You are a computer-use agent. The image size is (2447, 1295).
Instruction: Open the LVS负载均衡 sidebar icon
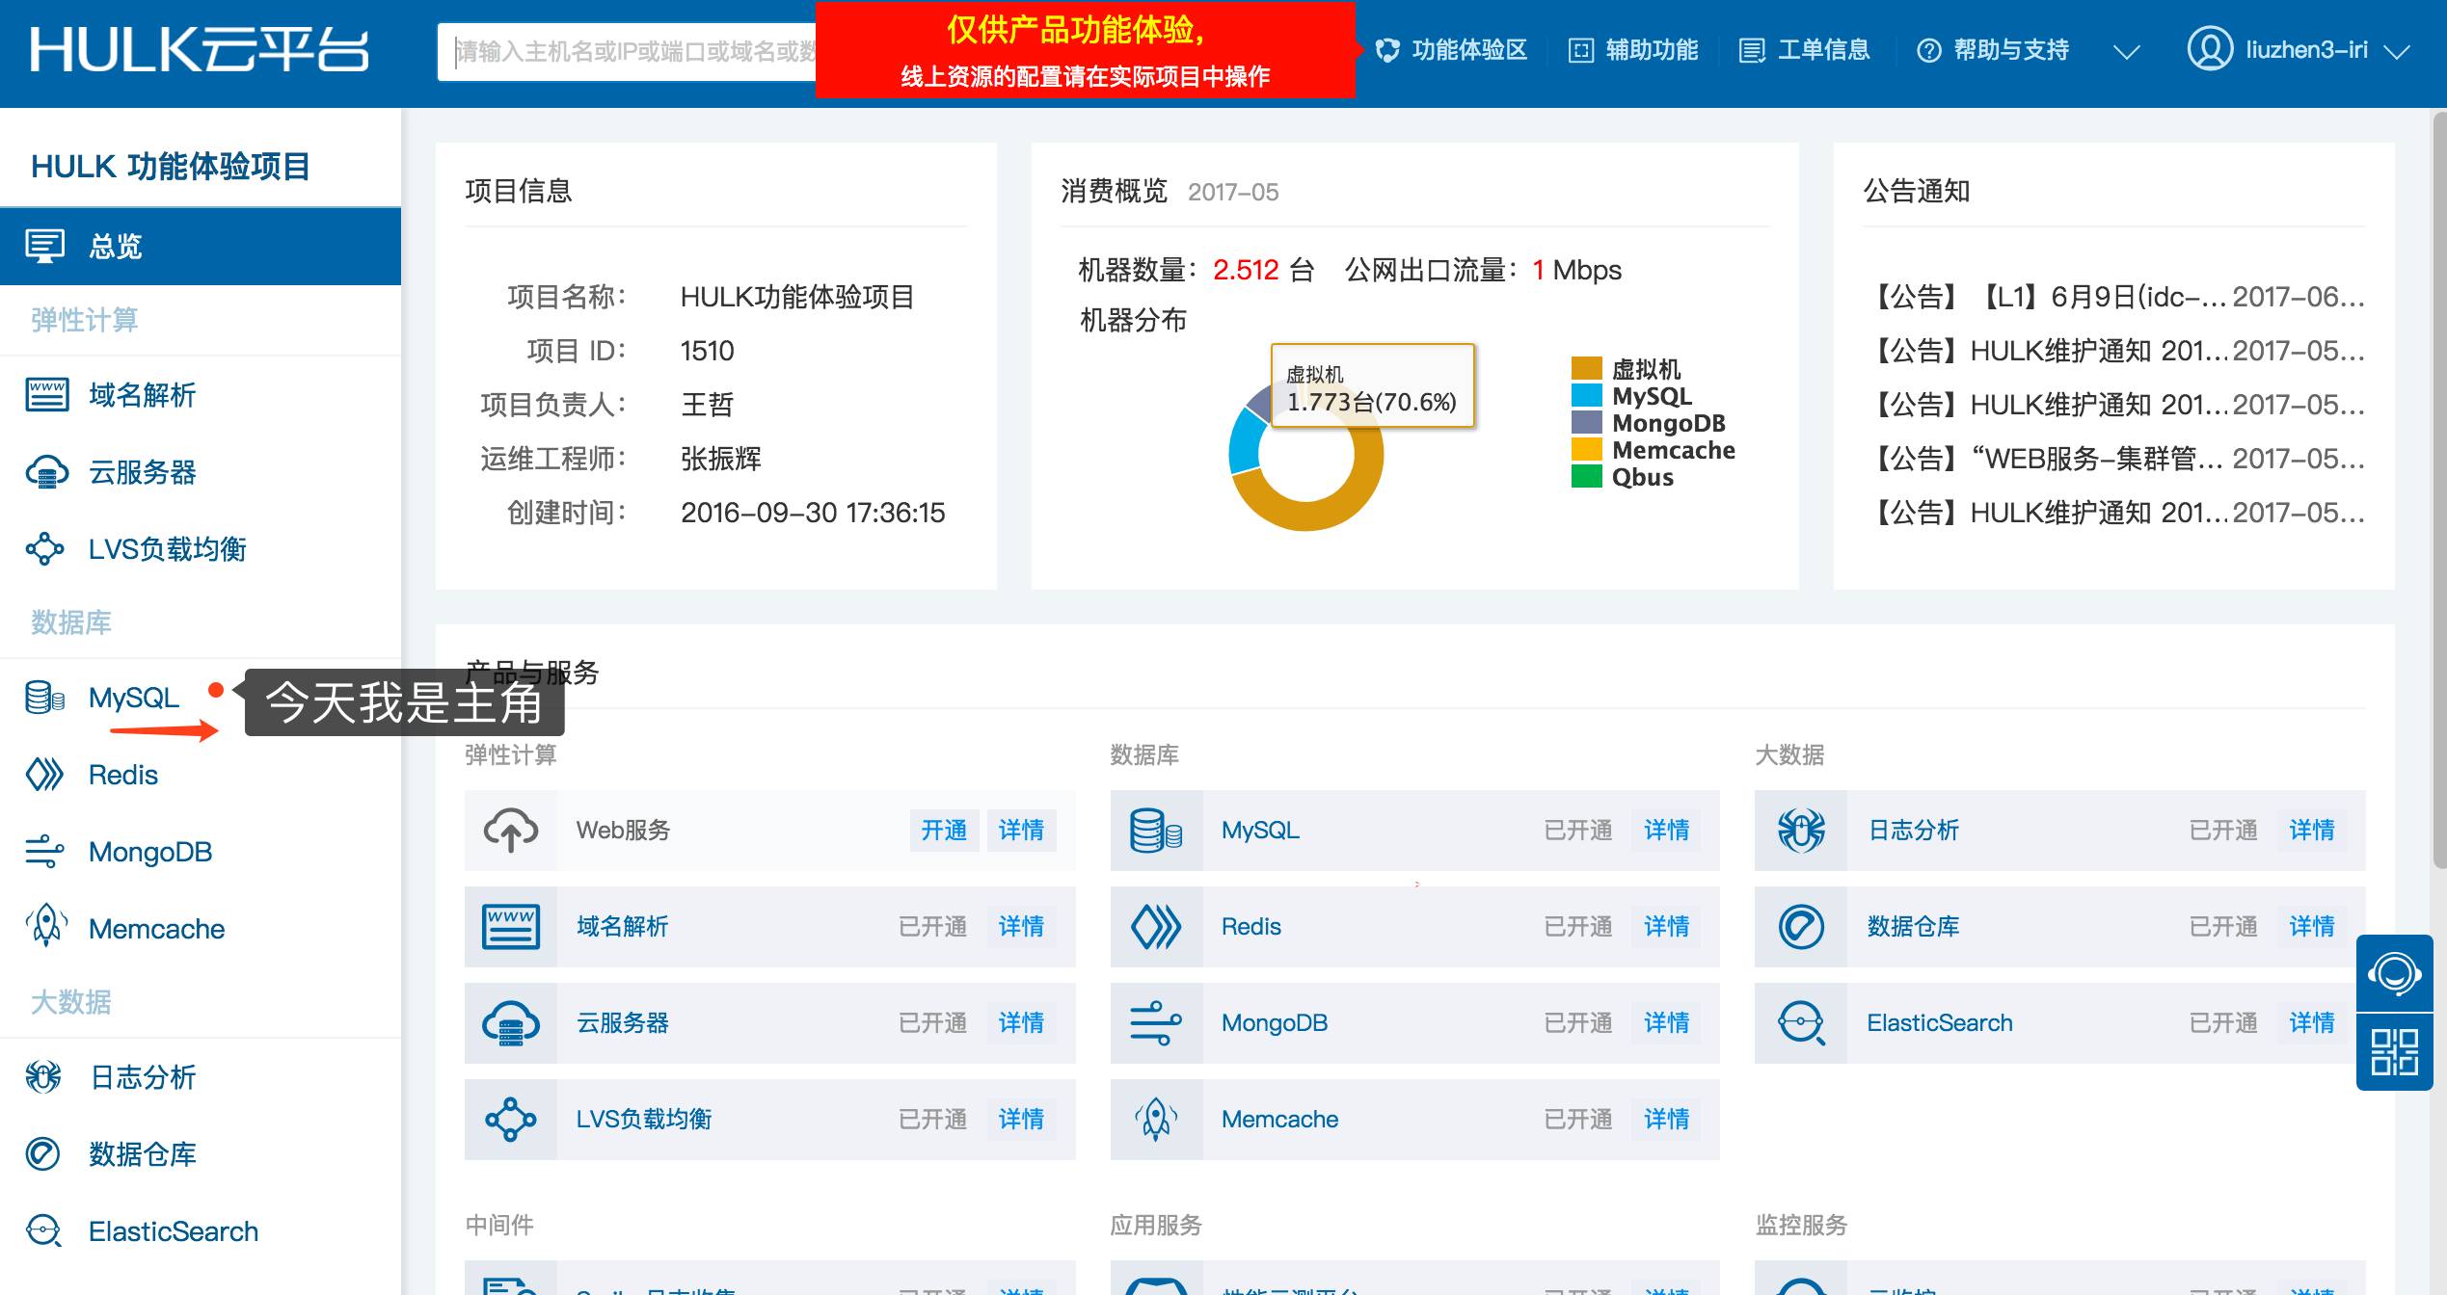point(44,549)
